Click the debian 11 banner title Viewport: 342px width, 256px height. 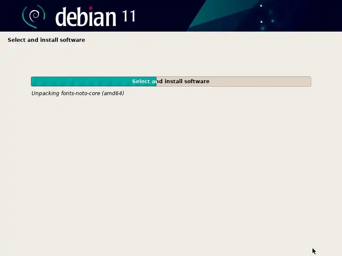pos(95,17)
